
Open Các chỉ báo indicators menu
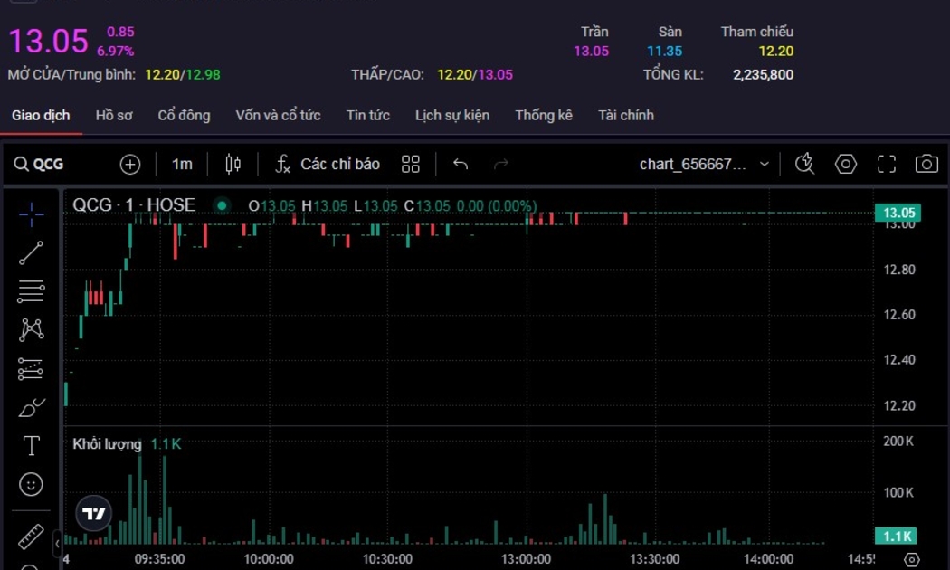pos(328,164)
